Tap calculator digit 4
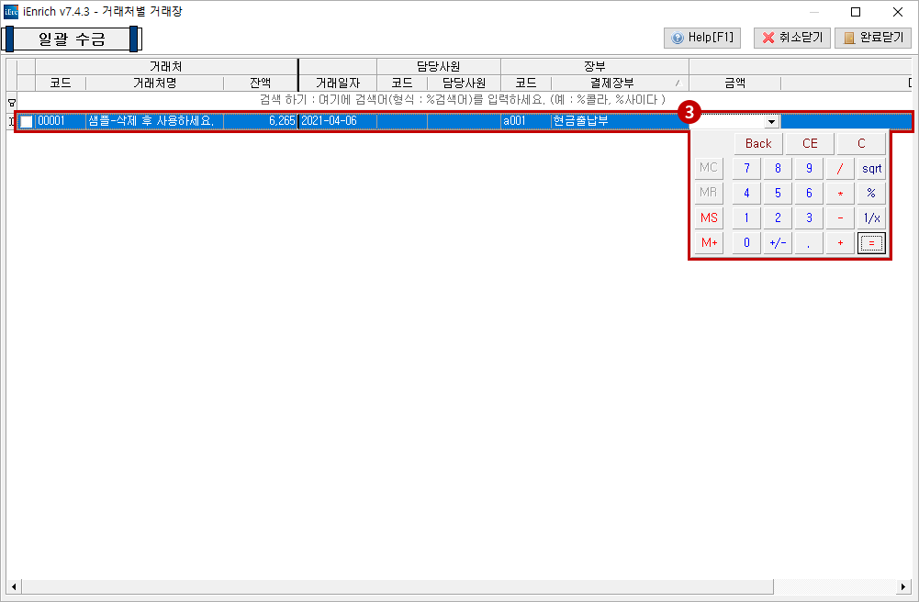 (746, 193)
